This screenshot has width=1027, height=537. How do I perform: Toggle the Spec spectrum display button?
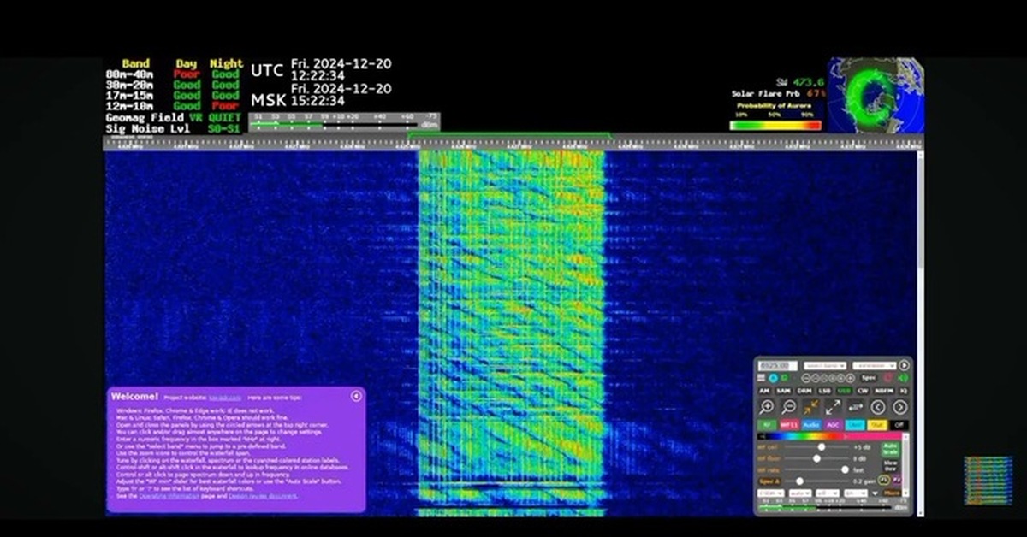(868, 378)
